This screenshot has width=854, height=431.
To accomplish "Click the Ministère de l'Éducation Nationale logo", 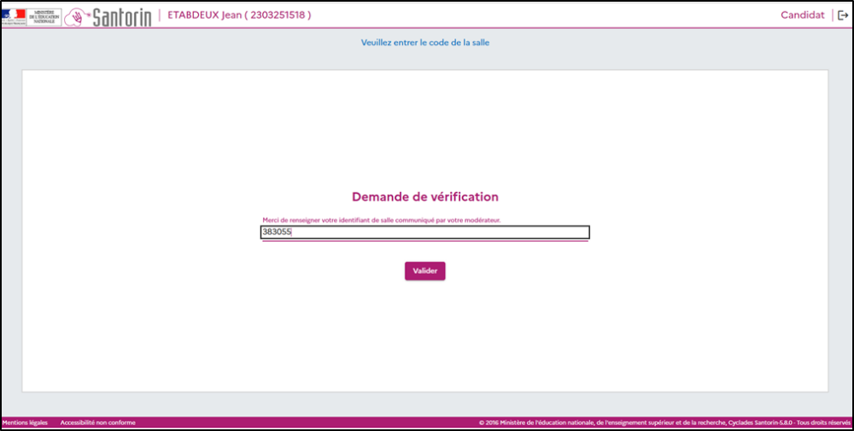I will [x=32, y=16].
